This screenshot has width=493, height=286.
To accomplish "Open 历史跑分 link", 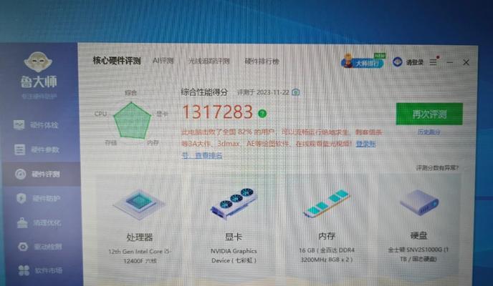I will tap(429, 132).
